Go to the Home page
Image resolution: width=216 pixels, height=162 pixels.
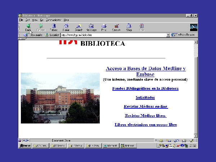66,27
